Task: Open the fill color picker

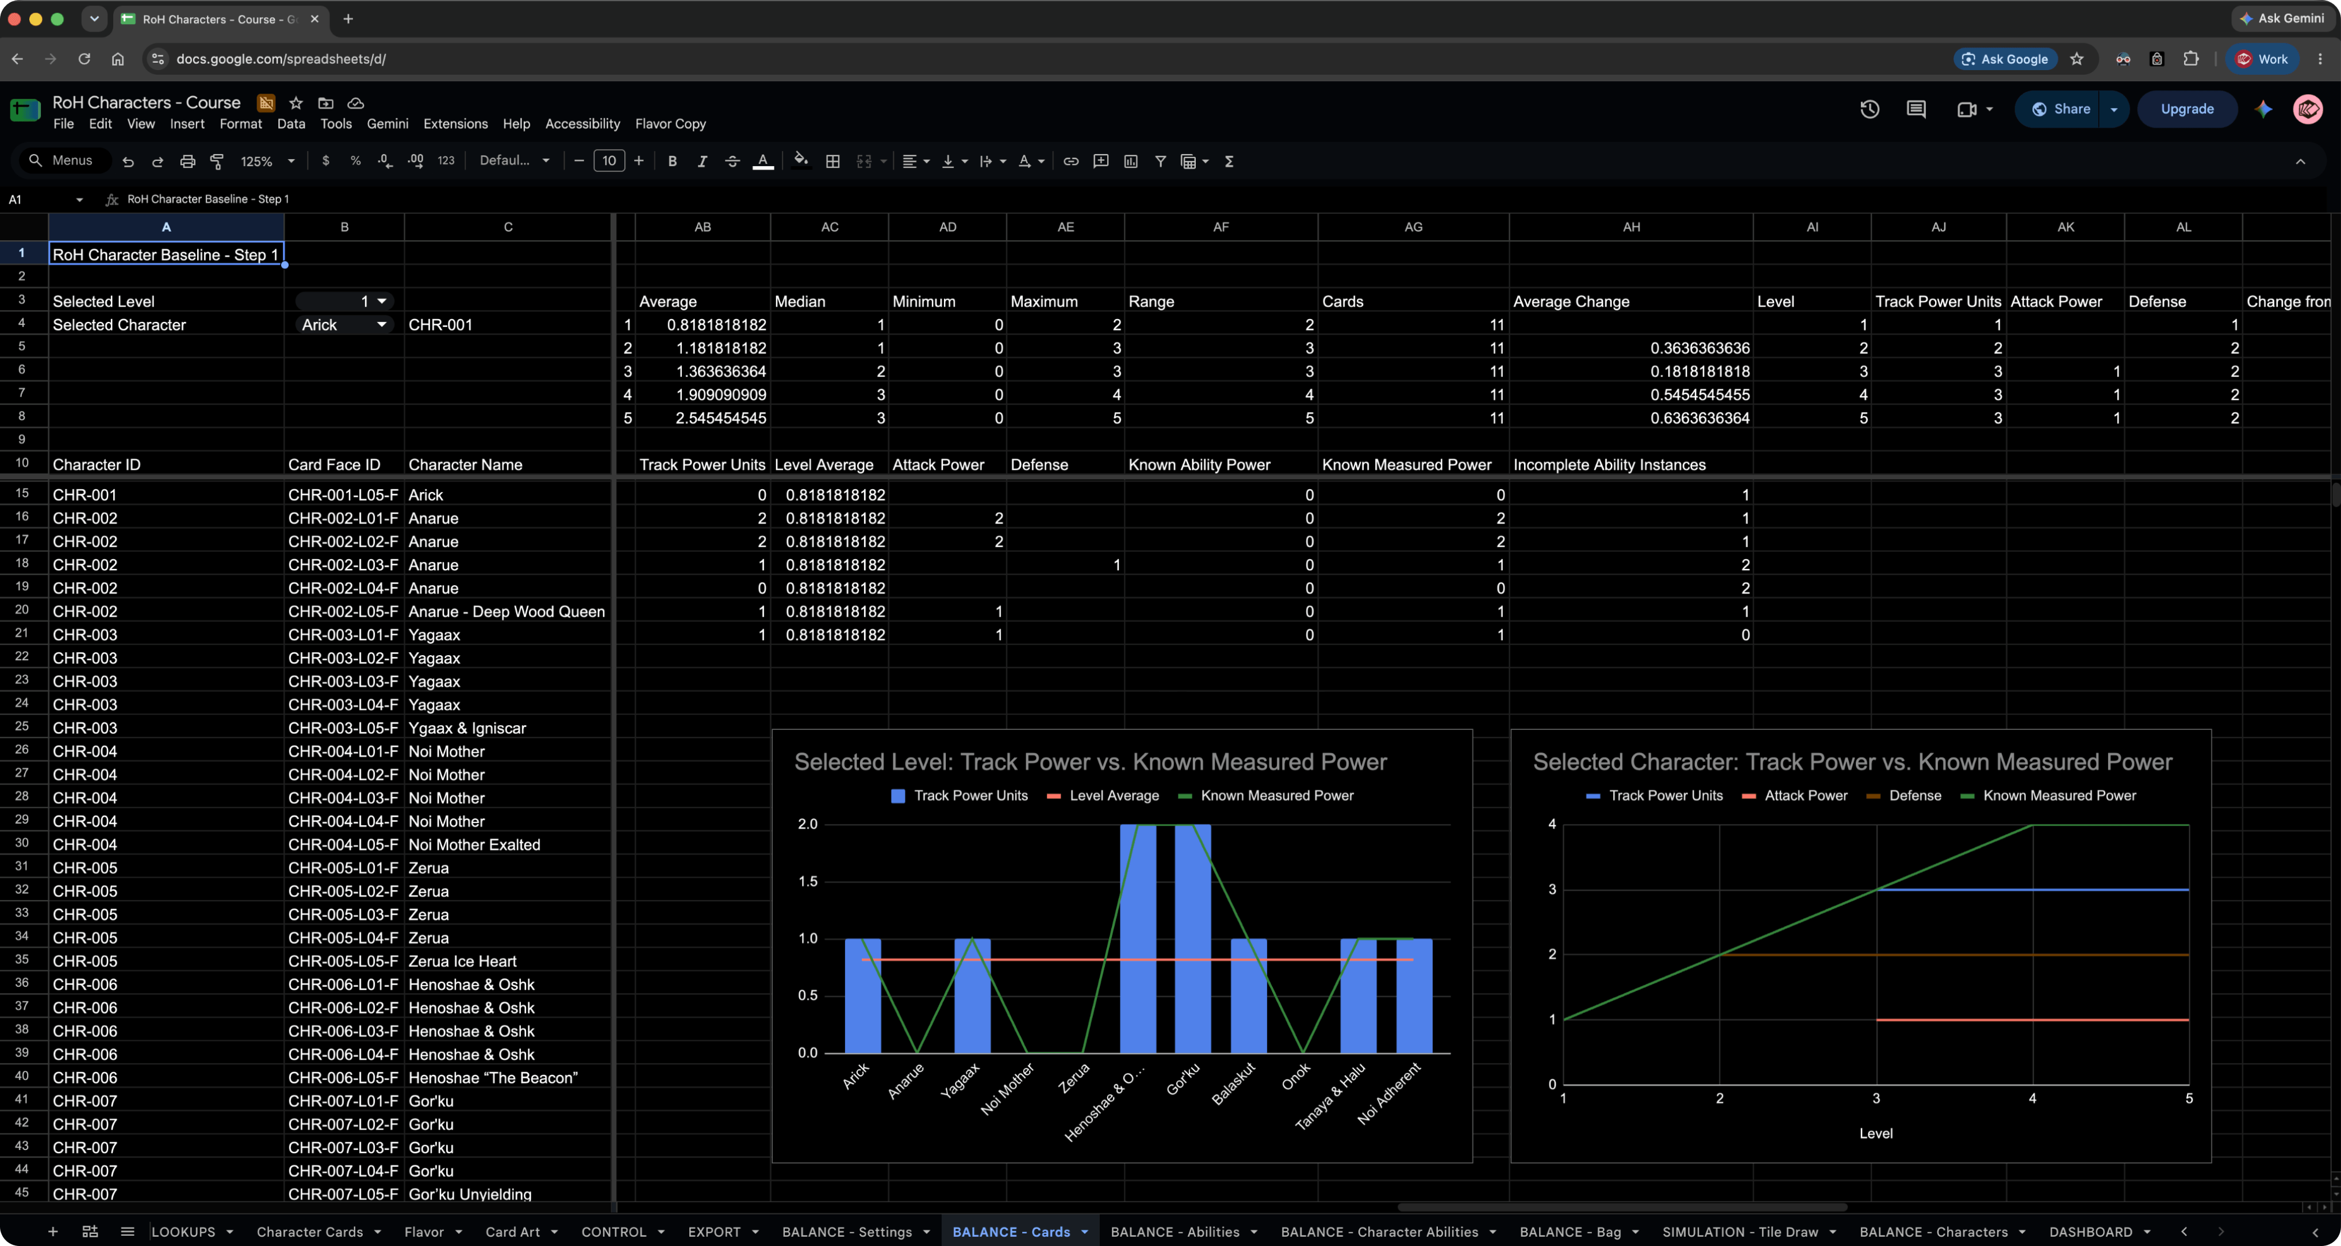Action: coord(801,161)
